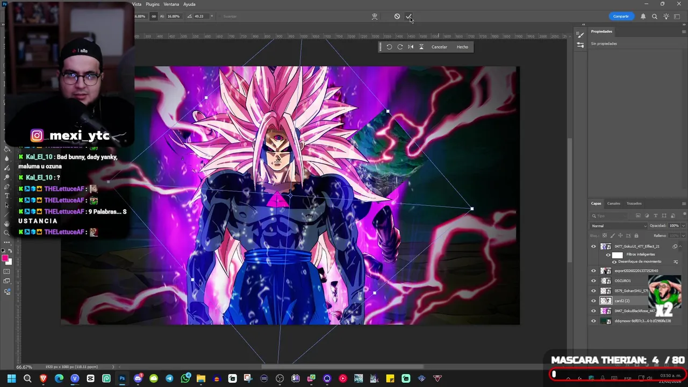This screenshot has height=387, width=688.
Task: Lock image pixels brush icon
Action: [613, 235]
